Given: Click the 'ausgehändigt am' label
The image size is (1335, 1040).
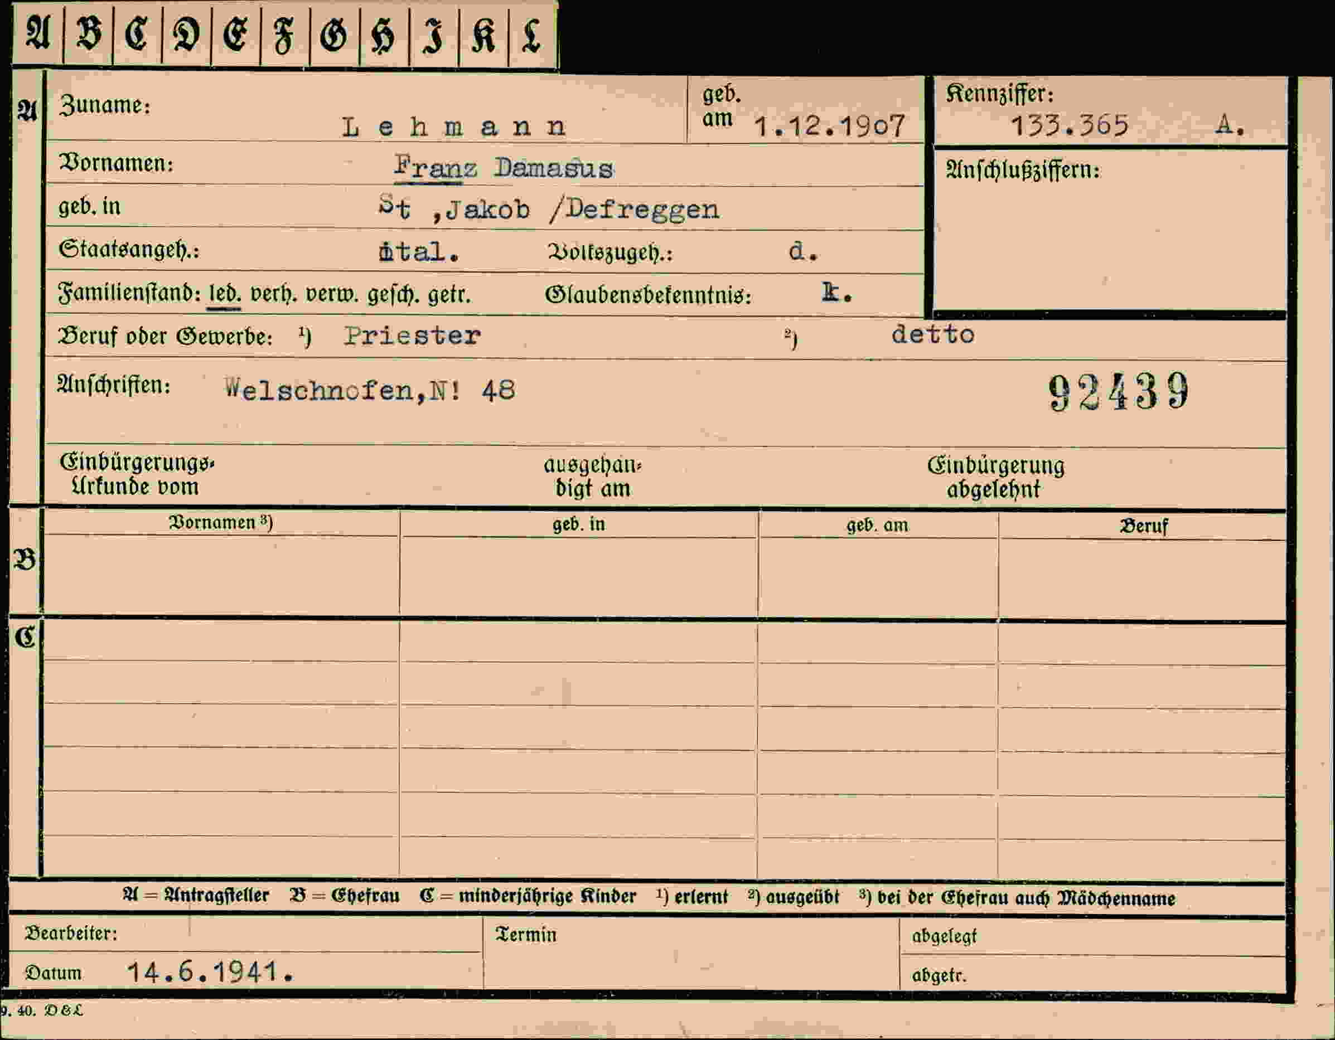Looking at the screenshot, I should (592, 477).
